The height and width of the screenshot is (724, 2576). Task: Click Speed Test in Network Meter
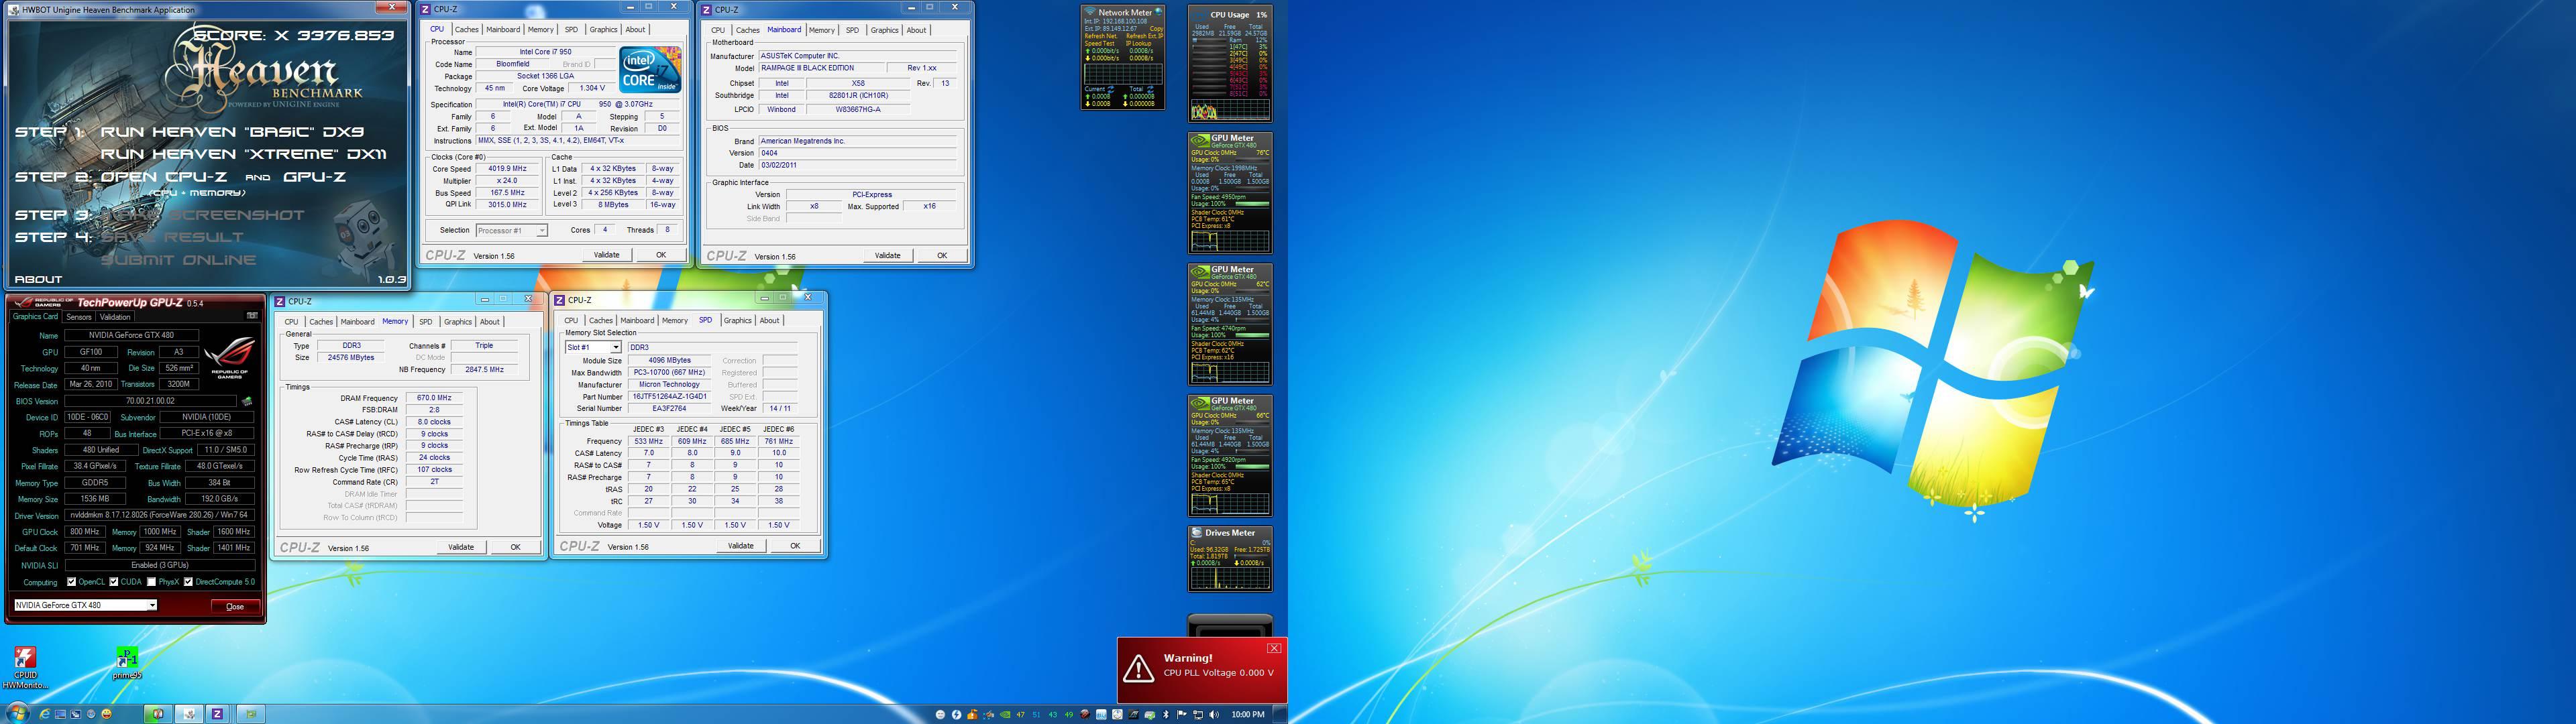click(x=1100, y=43)
